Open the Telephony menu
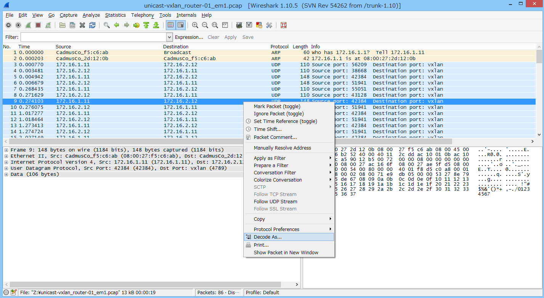Viewport: 544px width, 298px height. [143, 15]
